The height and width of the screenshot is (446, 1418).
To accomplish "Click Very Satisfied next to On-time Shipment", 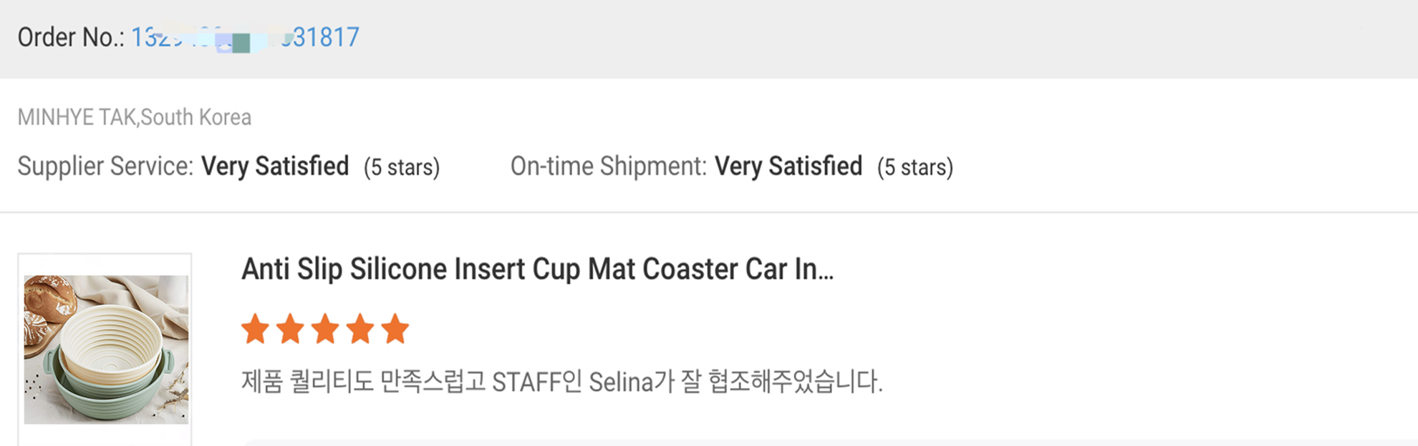I will [788, 167].
